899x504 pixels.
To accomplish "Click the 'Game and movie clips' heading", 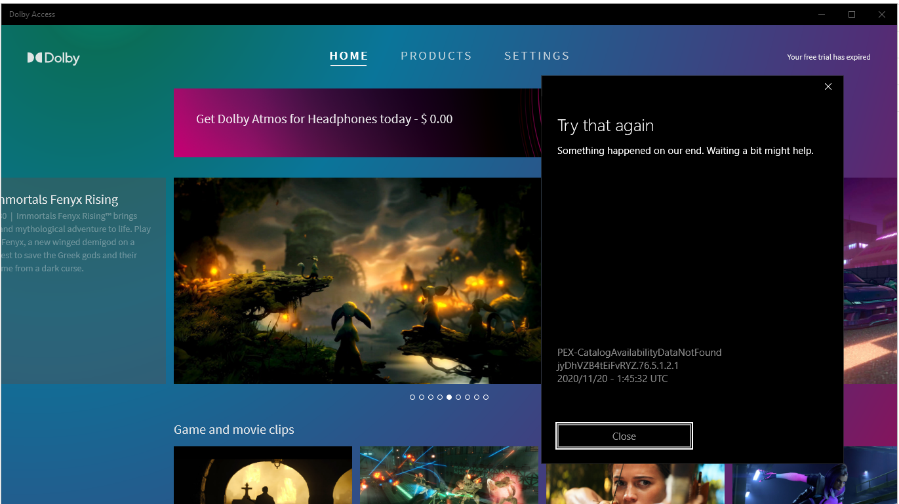I will click(234, 430).
